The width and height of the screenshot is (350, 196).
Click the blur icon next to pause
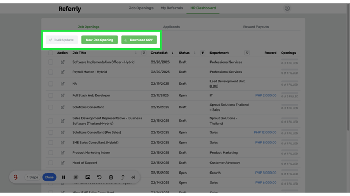[76, 177]
